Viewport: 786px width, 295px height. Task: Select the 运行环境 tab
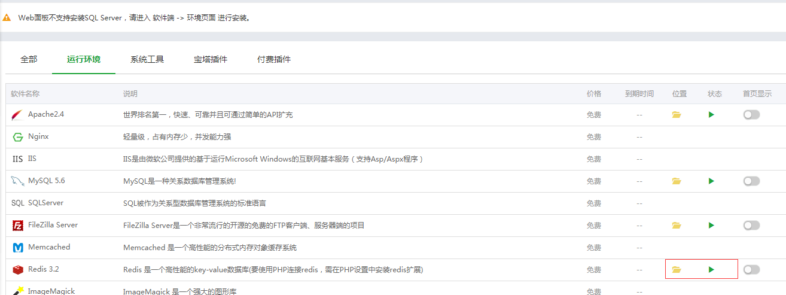pos(84,59)
